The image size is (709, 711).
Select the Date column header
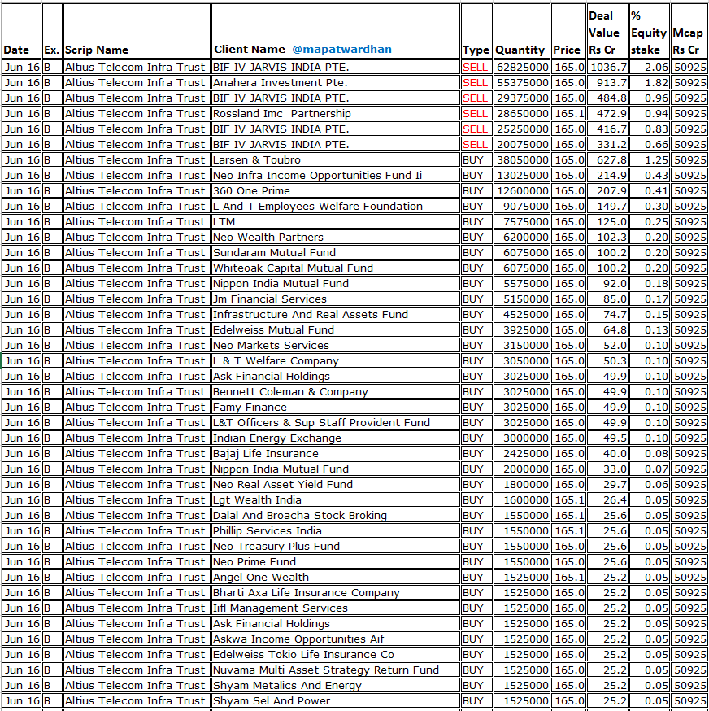coord(21,31)
